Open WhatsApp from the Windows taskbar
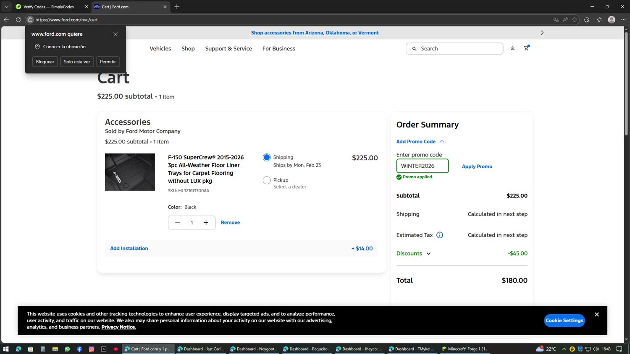 pos(67,349)
